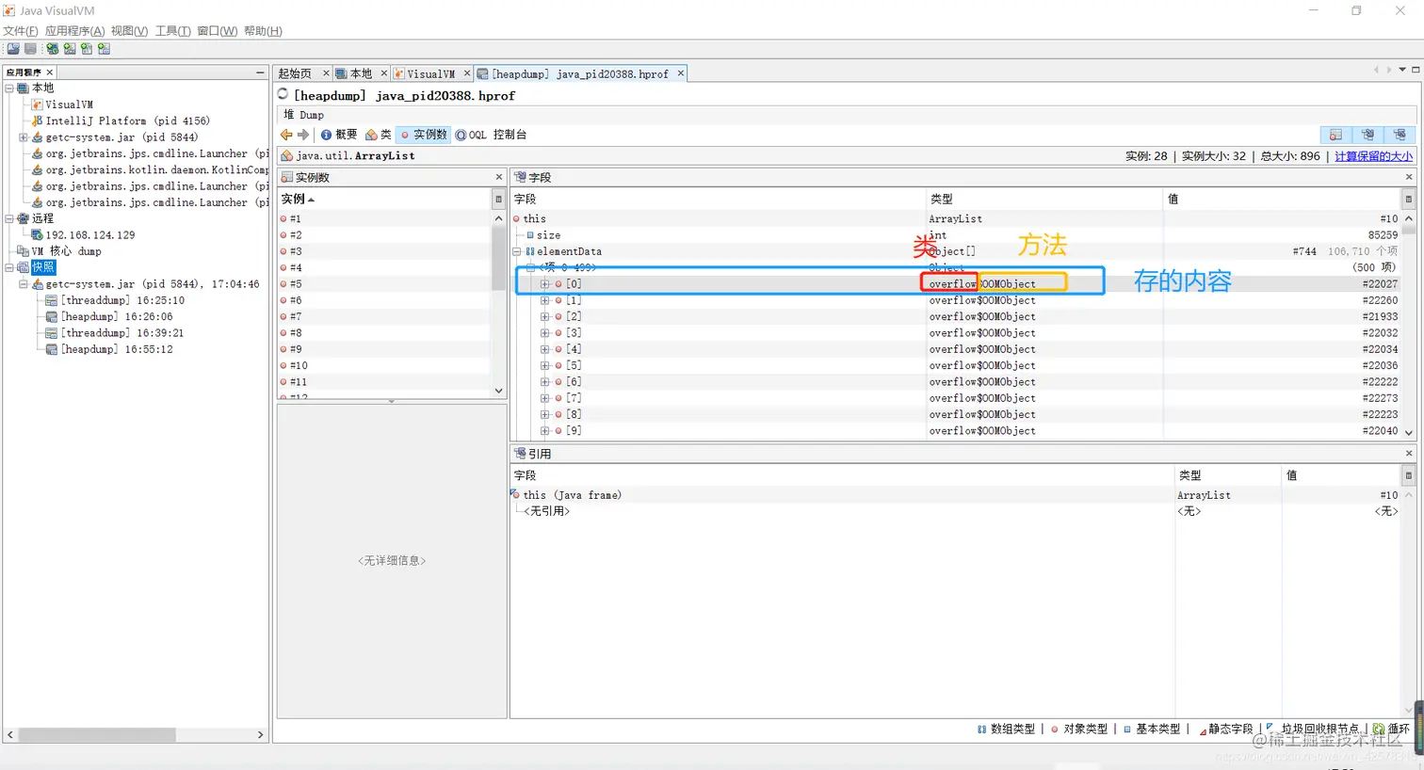Viewport: 1424px width, 770px height.
Task: Select instance #7 in the 实例 list
Action: point(384,317)
